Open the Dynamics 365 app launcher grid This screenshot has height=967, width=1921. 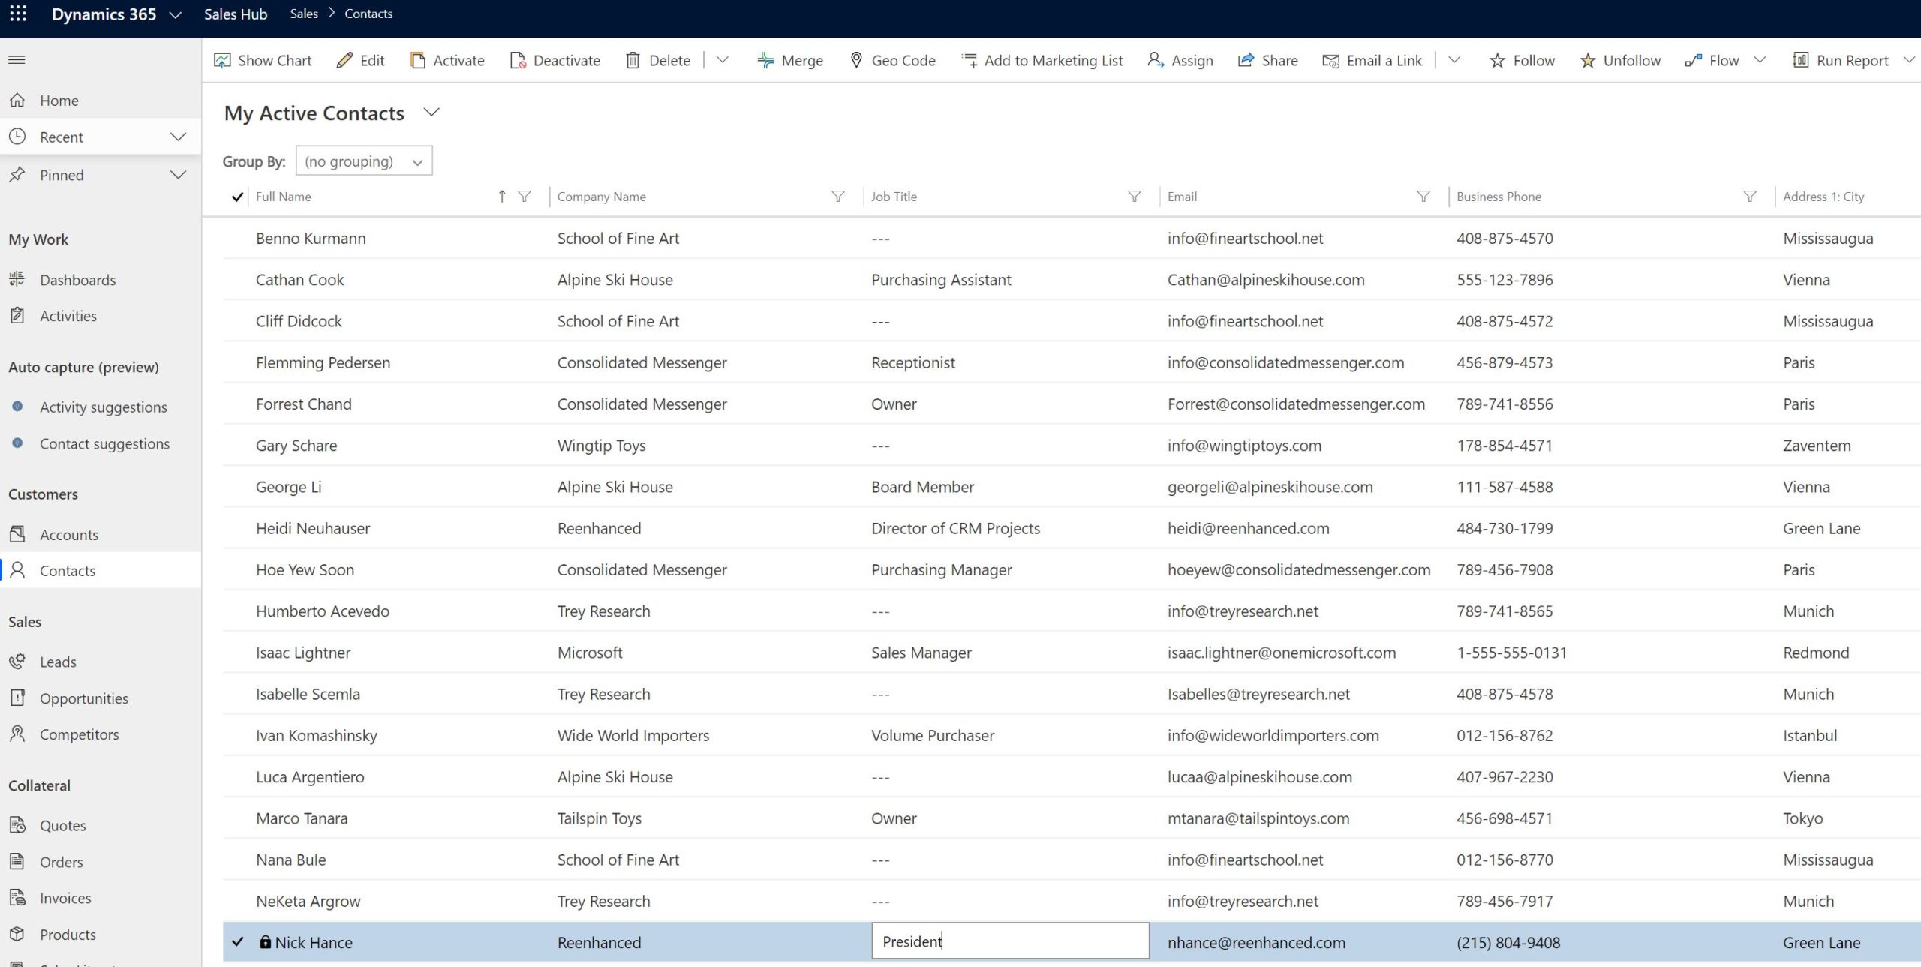18,14
